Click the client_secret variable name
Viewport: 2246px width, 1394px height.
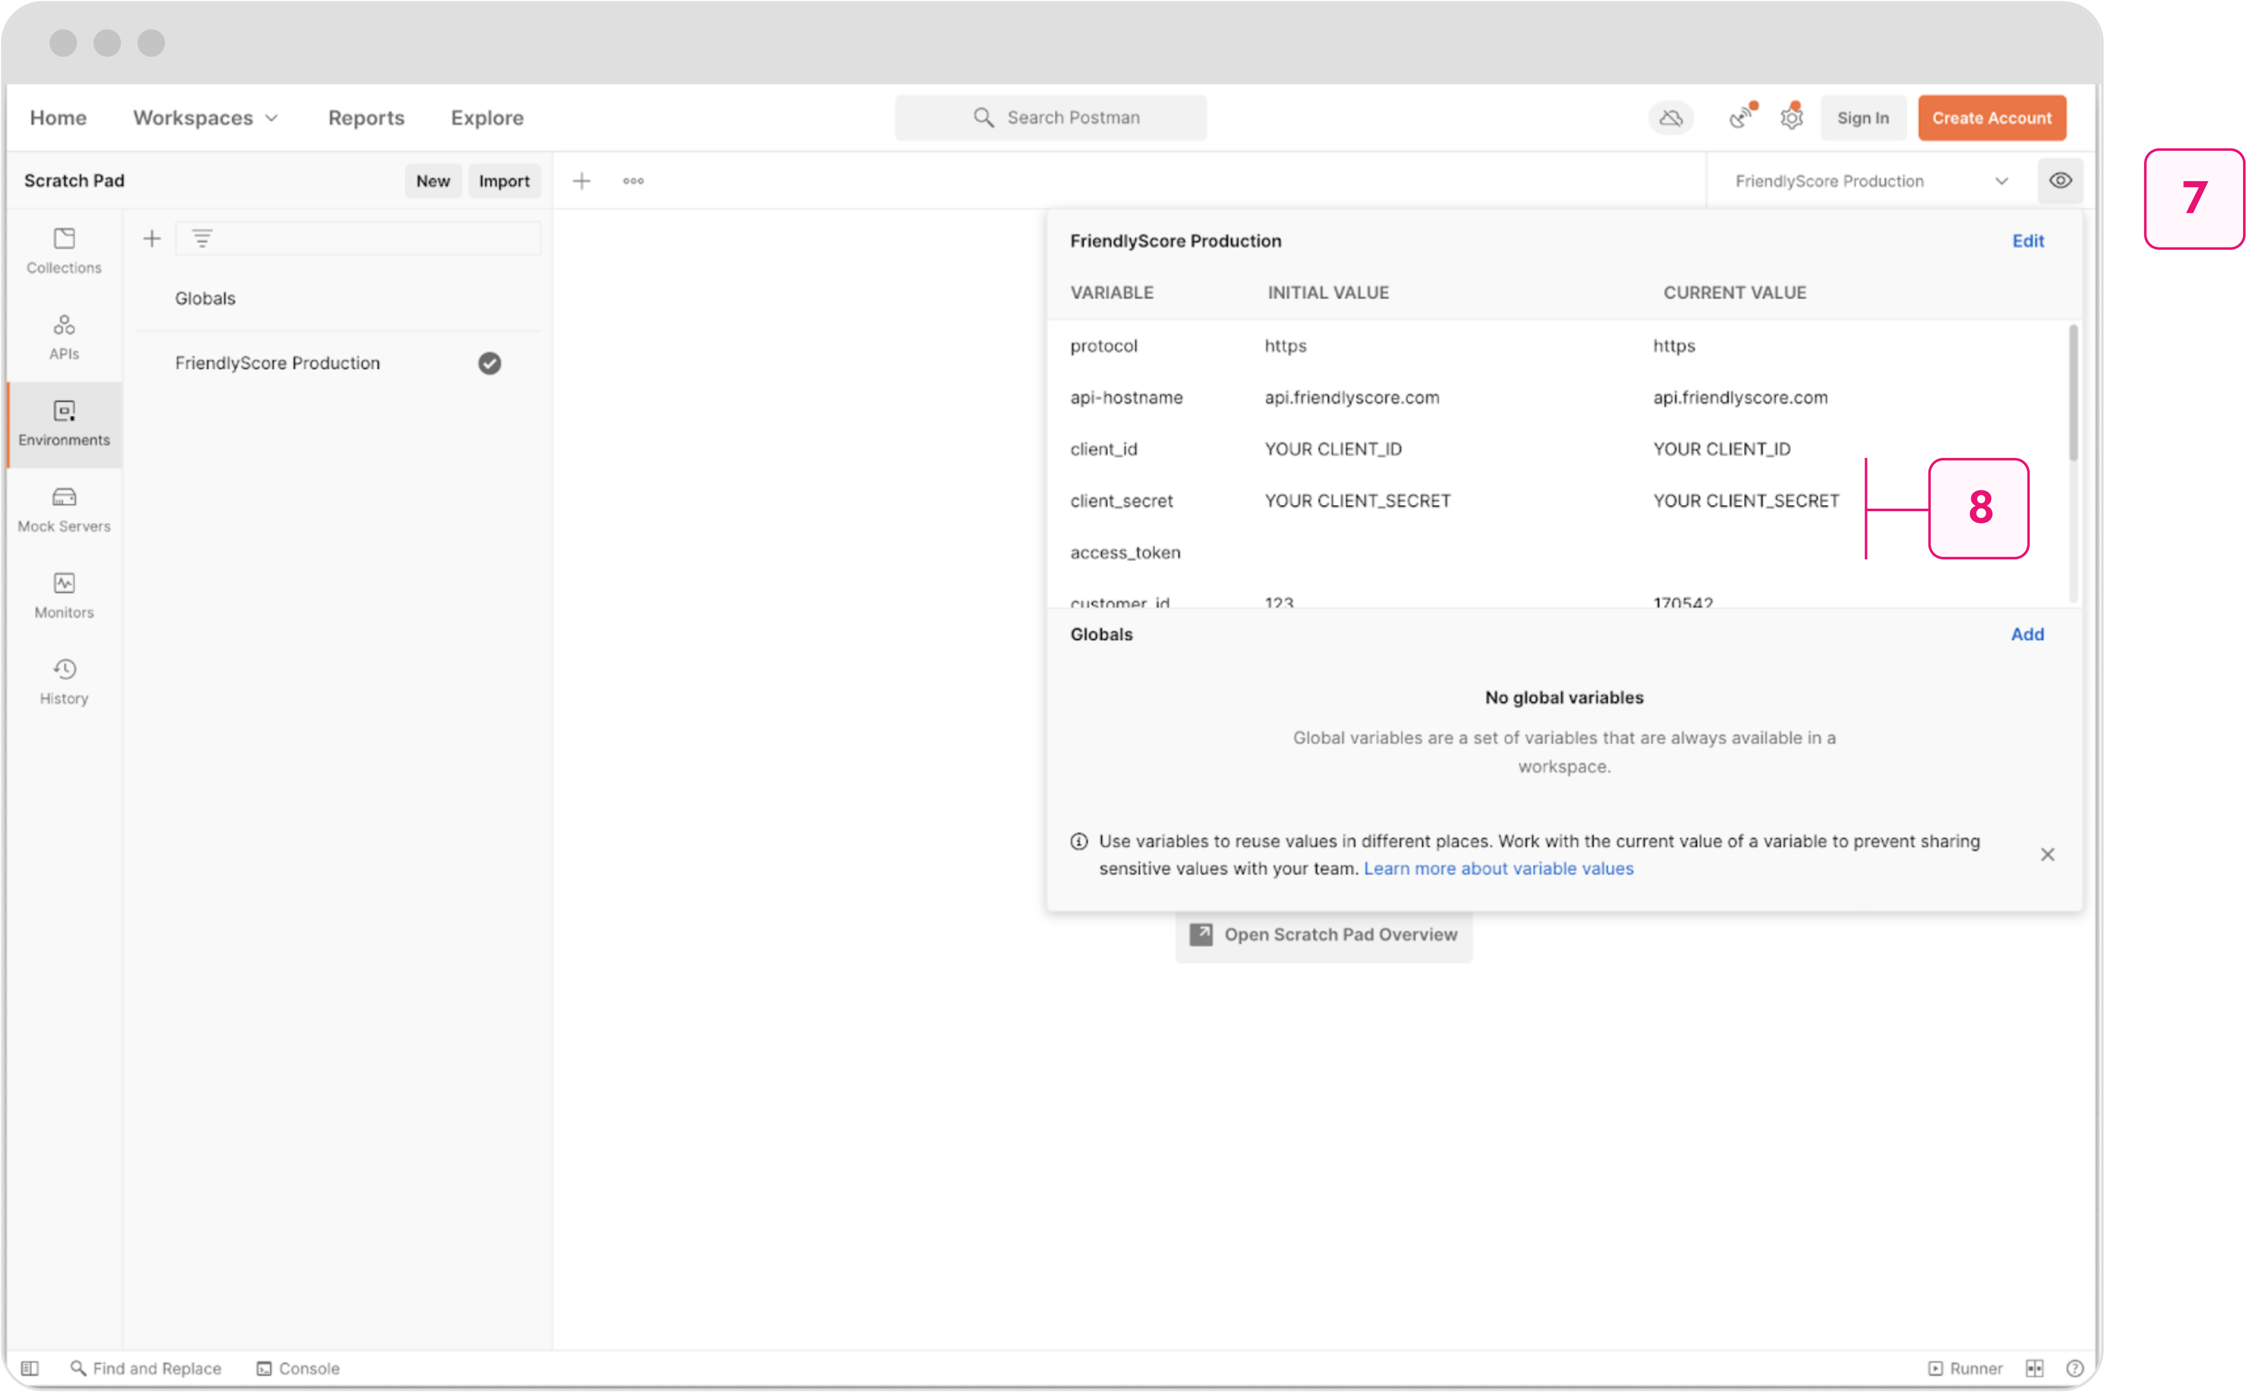click(1121, 501)
